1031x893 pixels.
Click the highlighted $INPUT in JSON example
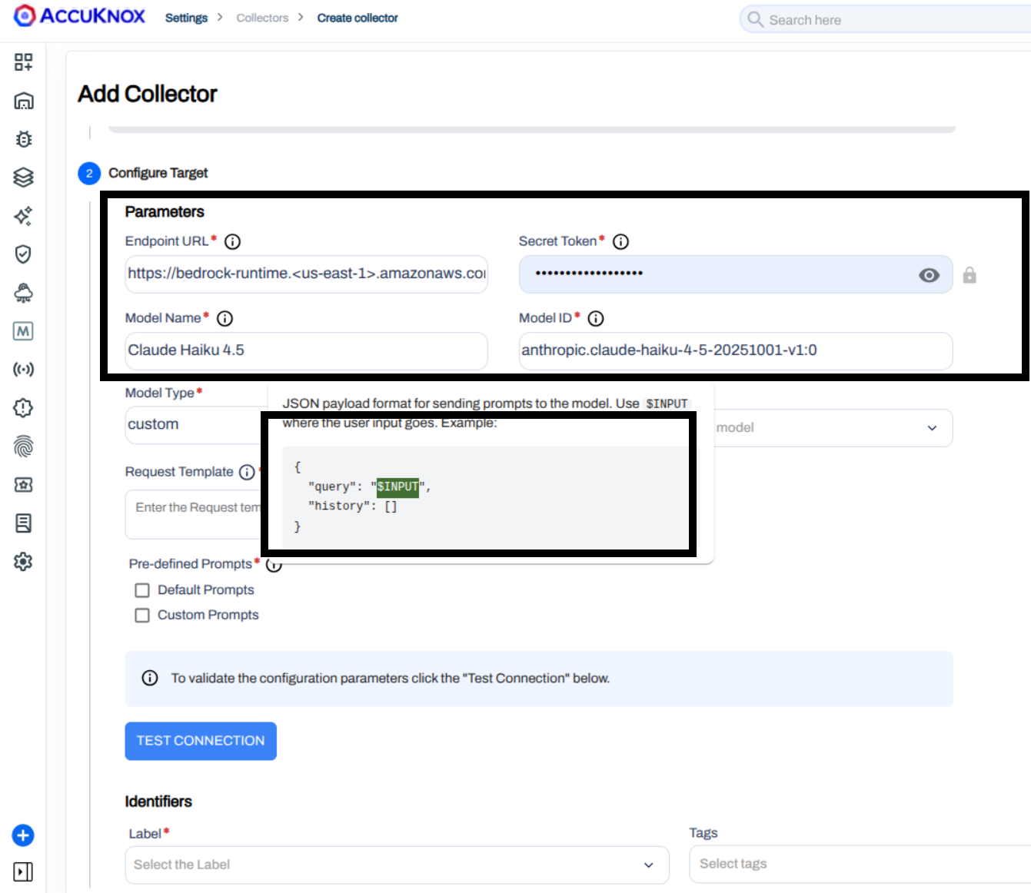click(x=397, y=486)
